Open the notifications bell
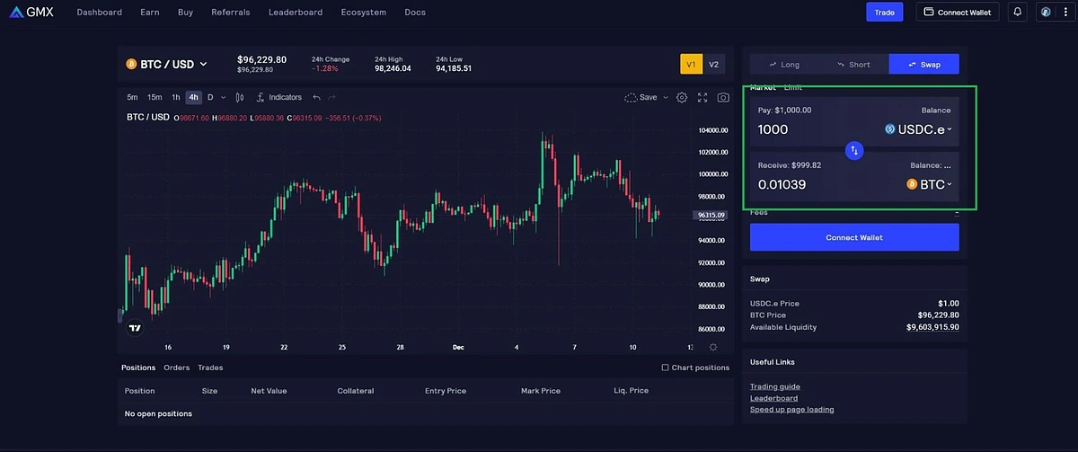 1018,13
